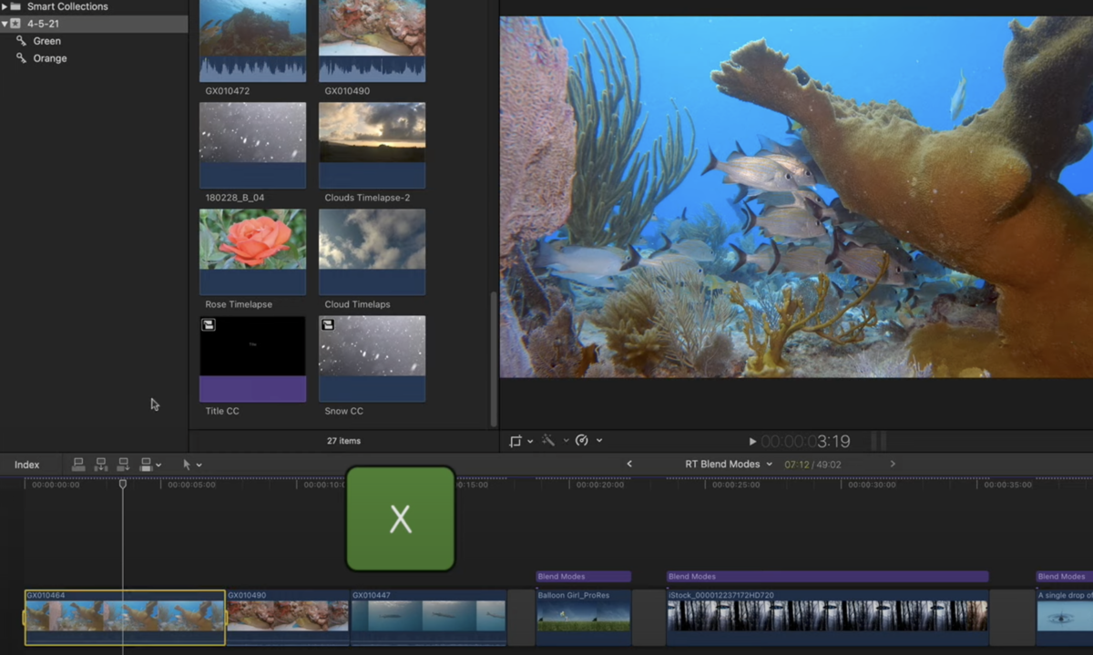
Task: Select the 4-5-21 event
Action: 94,24
